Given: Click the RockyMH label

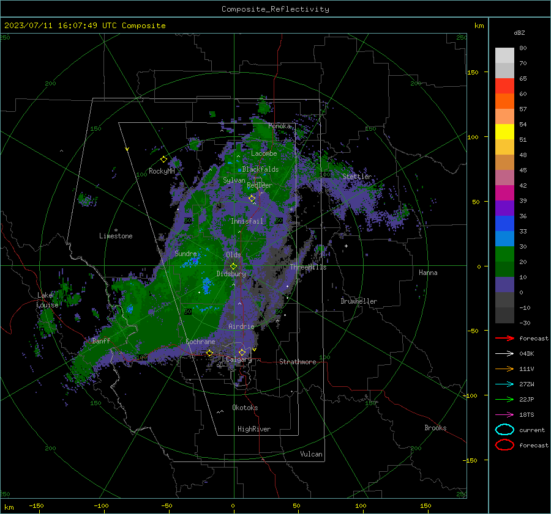Looking at the screenshot, I should coord(162,171).
